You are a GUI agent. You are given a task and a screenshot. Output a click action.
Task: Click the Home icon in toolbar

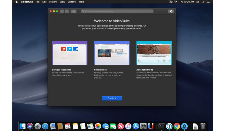74,11
